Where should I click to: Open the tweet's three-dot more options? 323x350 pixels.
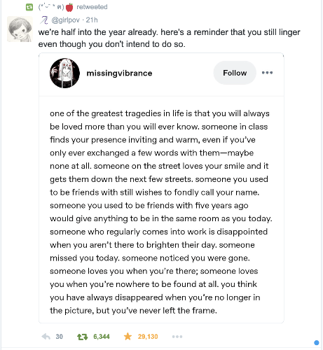coord(177,337)
